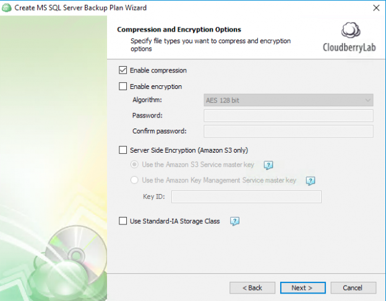Check Server Side Encryption (Amazon S3 only)
This screenshot has height=301, width=386.
(122, 150)
